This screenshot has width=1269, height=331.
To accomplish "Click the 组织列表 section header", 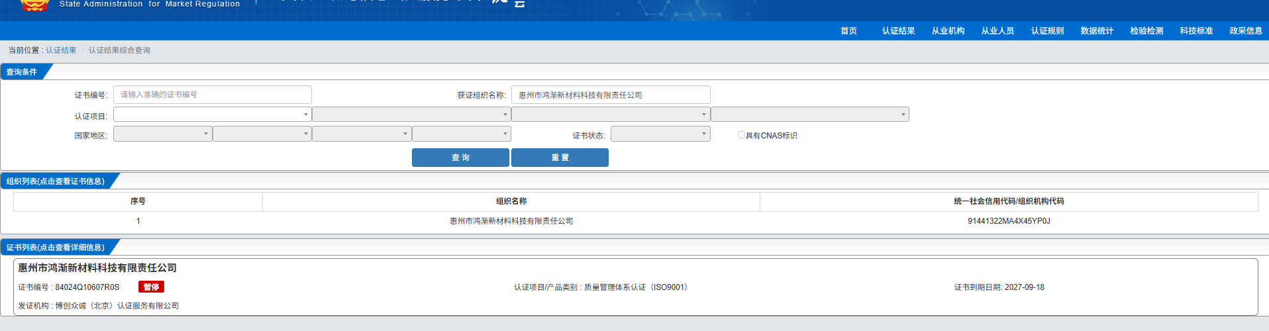I will pyautogui.click(x=56, y=181).
